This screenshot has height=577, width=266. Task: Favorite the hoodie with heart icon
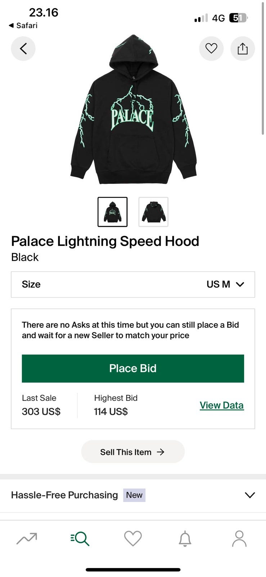211,48
